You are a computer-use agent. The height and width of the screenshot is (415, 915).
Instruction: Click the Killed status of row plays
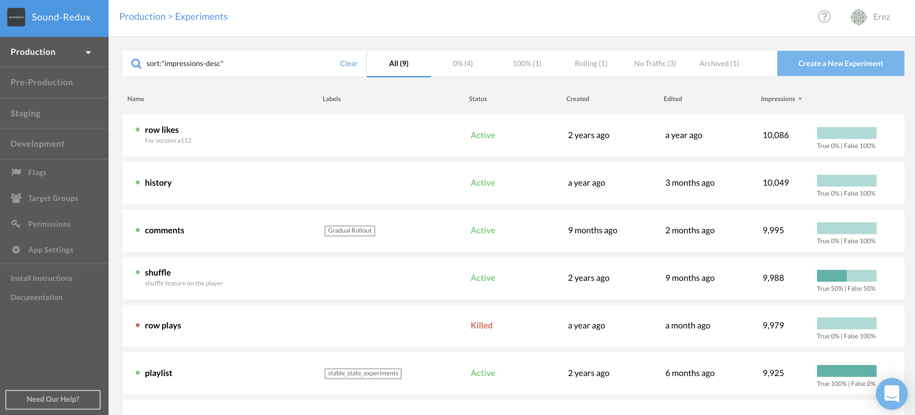pos(481,325)
